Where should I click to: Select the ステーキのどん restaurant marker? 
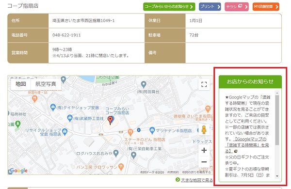click(x=130, y=132)
